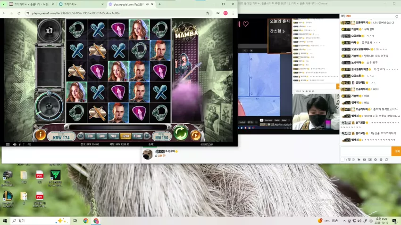Decrease bet with the minus button

click(81, 136)
